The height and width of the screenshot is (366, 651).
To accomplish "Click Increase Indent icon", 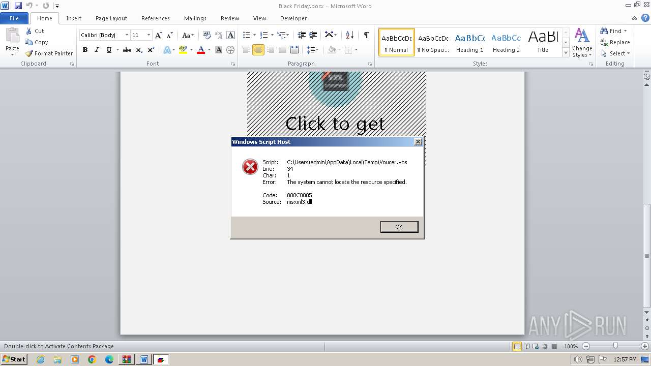I will coord(313,35).
